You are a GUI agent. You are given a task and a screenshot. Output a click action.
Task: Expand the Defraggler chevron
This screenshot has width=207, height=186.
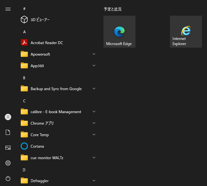tap(94, 181)
